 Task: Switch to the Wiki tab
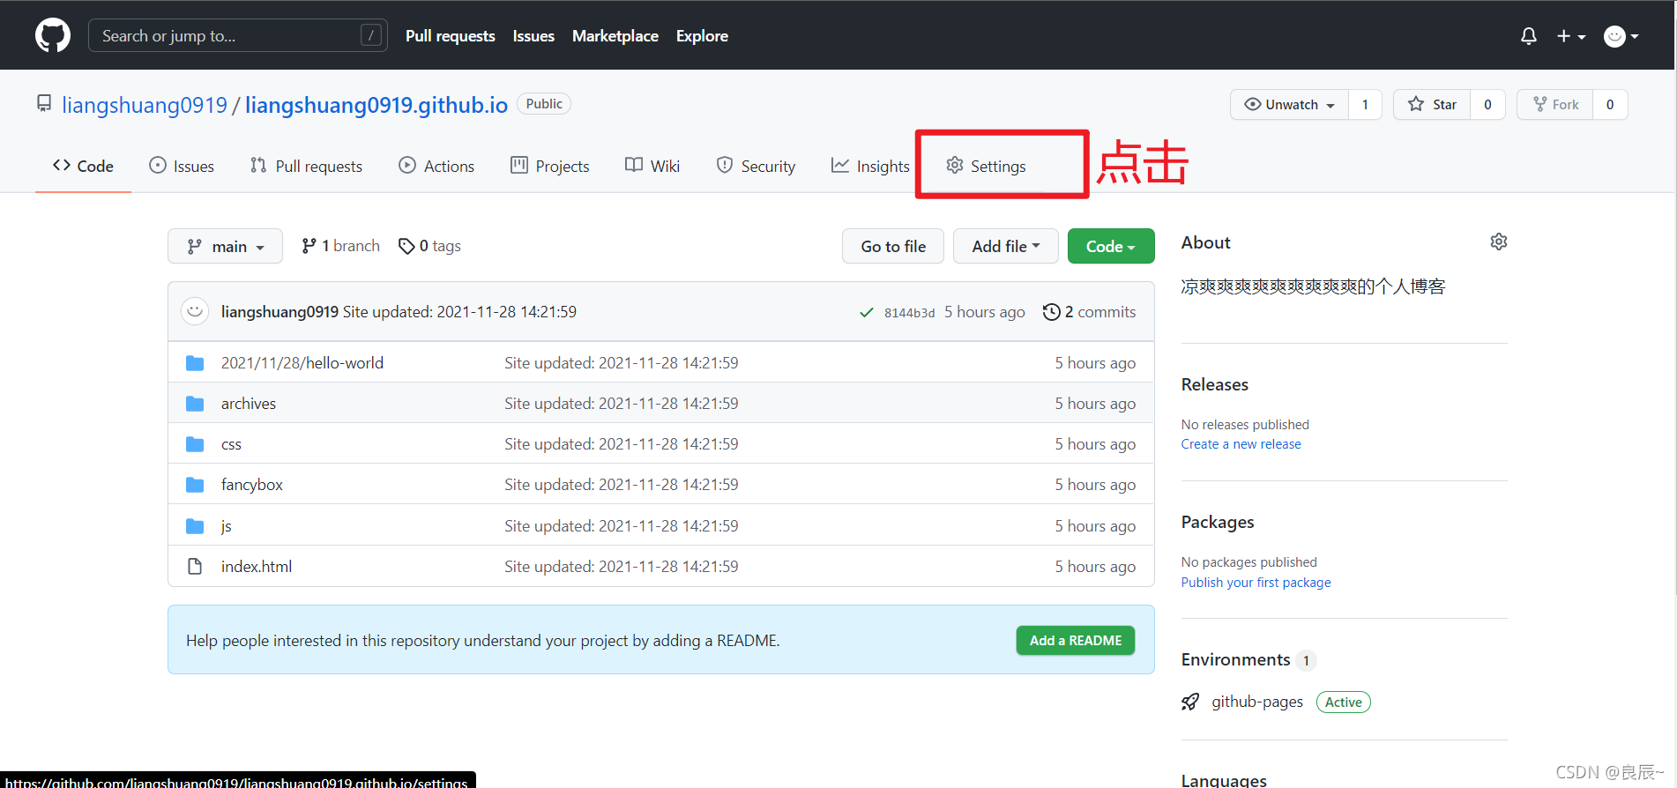coord(652,166)
